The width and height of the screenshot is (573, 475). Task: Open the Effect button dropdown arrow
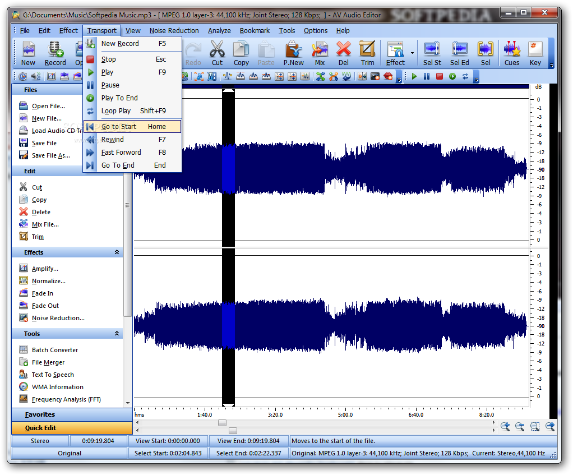(x=412, y=53)
